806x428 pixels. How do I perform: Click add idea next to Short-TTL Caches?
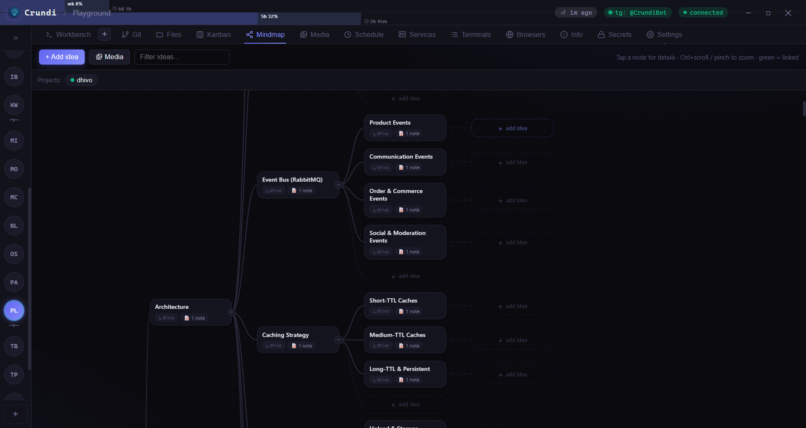[x=512, y=306]
